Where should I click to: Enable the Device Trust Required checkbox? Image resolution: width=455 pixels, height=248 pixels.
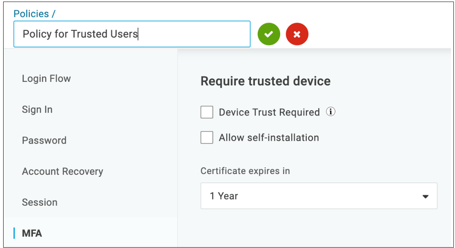tap(207, 112)
